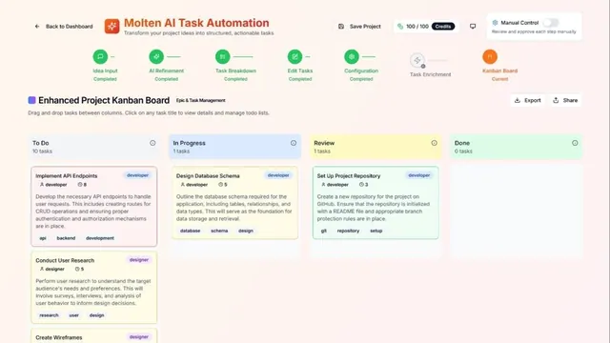610x343 pixels.
Task: Click the Share button
Action: (x=565, y=100)
